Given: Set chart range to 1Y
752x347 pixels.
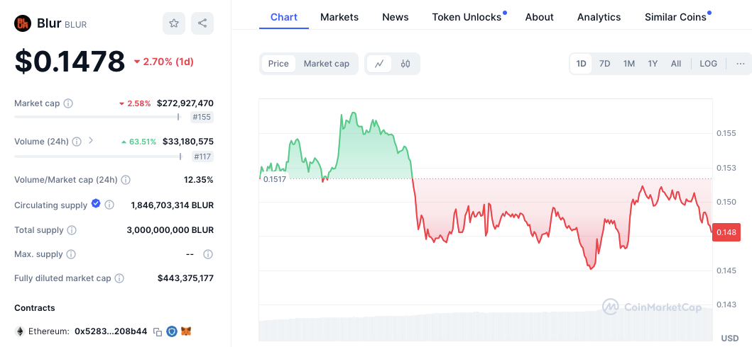Looking at the screenshot, I should [x=653, y=64].
